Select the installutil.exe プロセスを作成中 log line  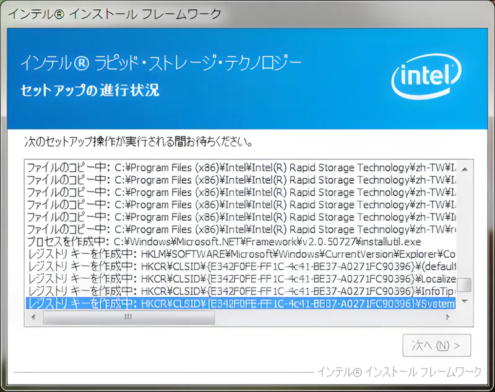pyautogui.click(x=186, y=242)
